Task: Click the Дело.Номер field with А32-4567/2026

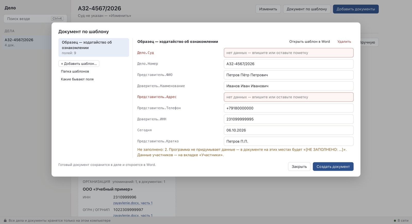Action: coord(289,64)
